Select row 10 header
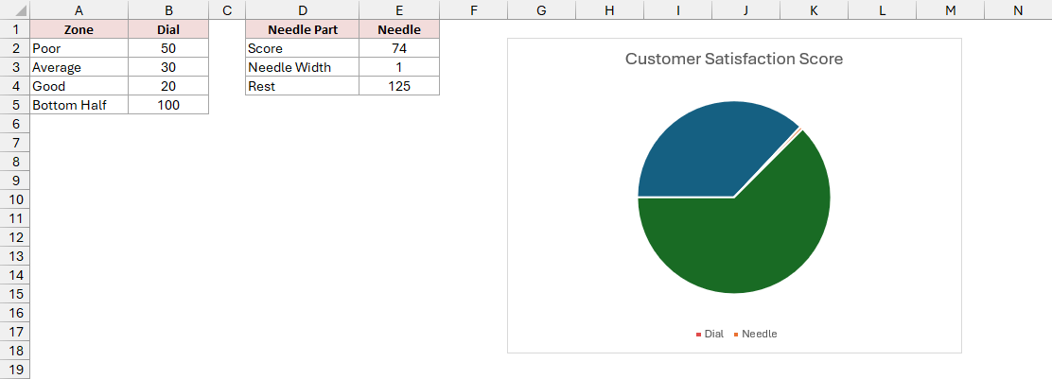 pos(15,199)
